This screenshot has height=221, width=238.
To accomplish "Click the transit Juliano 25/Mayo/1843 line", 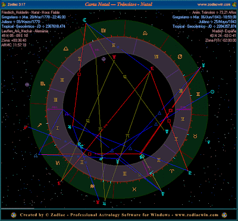I will tap(217, 21).
